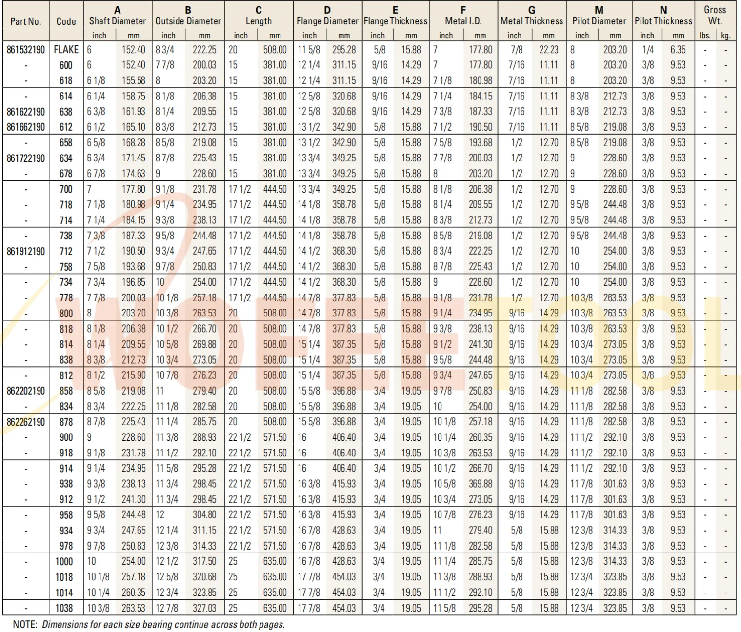Click the 'Part No.' column header

point(26,21)
